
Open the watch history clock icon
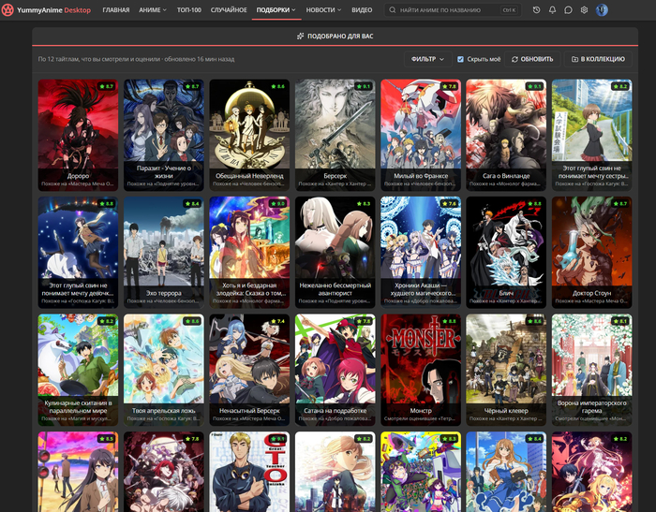[x=536, y=10]
